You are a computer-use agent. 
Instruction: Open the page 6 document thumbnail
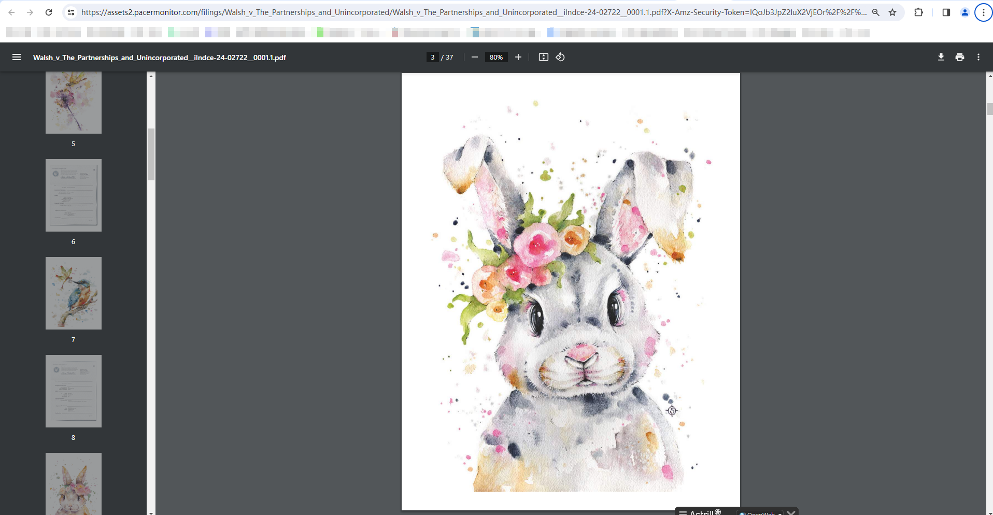point(73,195)
